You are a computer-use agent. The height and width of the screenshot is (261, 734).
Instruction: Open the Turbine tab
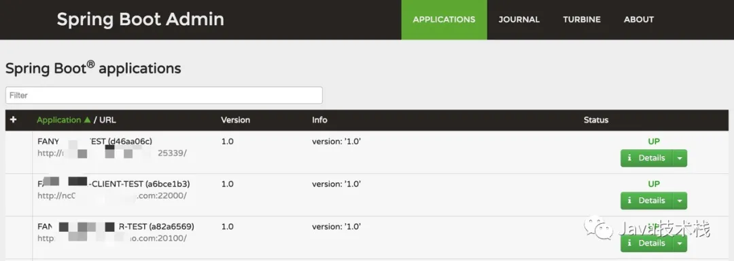click(x=581, y=20)
